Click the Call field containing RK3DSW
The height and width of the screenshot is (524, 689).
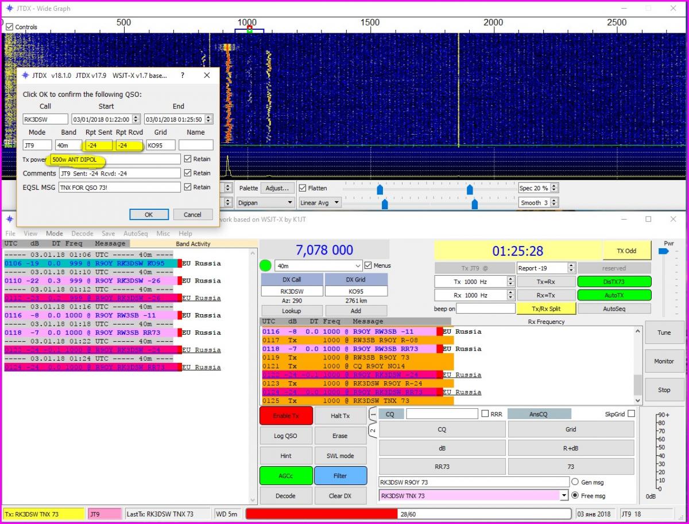[45, 119]
